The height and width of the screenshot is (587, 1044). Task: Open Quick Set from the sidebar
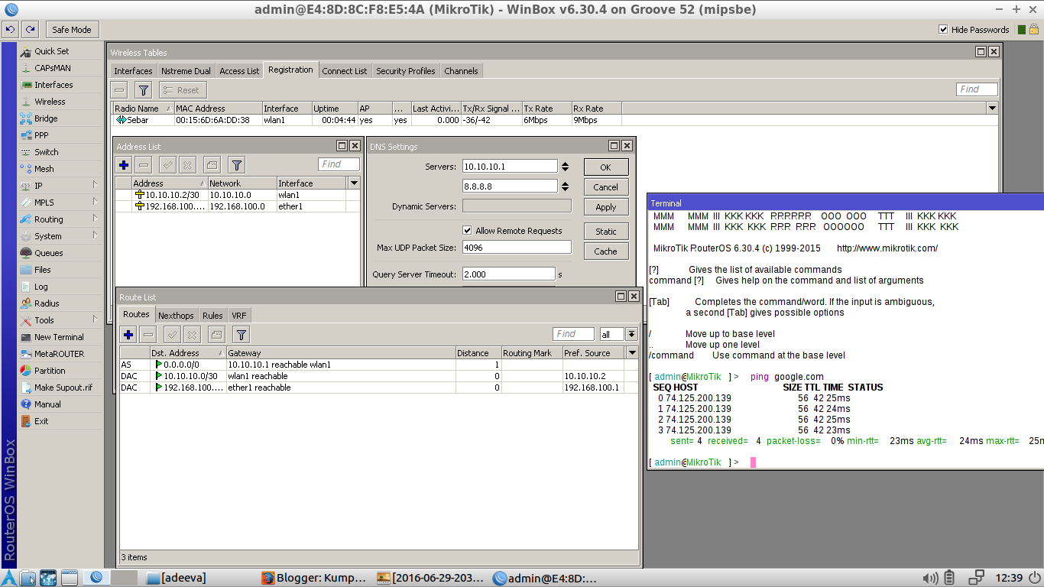click(x=51, y=51)
